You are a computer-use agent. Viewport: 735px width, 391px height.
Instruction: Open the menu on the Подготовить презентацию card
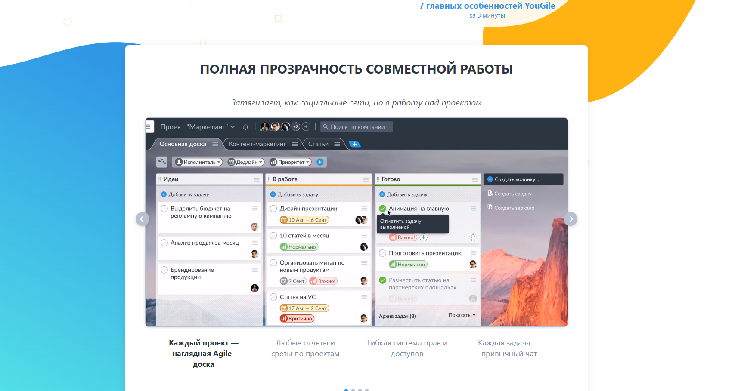point(473,253)
